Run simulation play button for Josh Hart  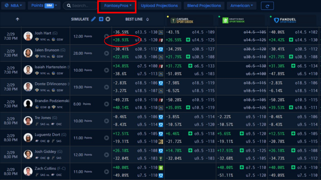107,36
